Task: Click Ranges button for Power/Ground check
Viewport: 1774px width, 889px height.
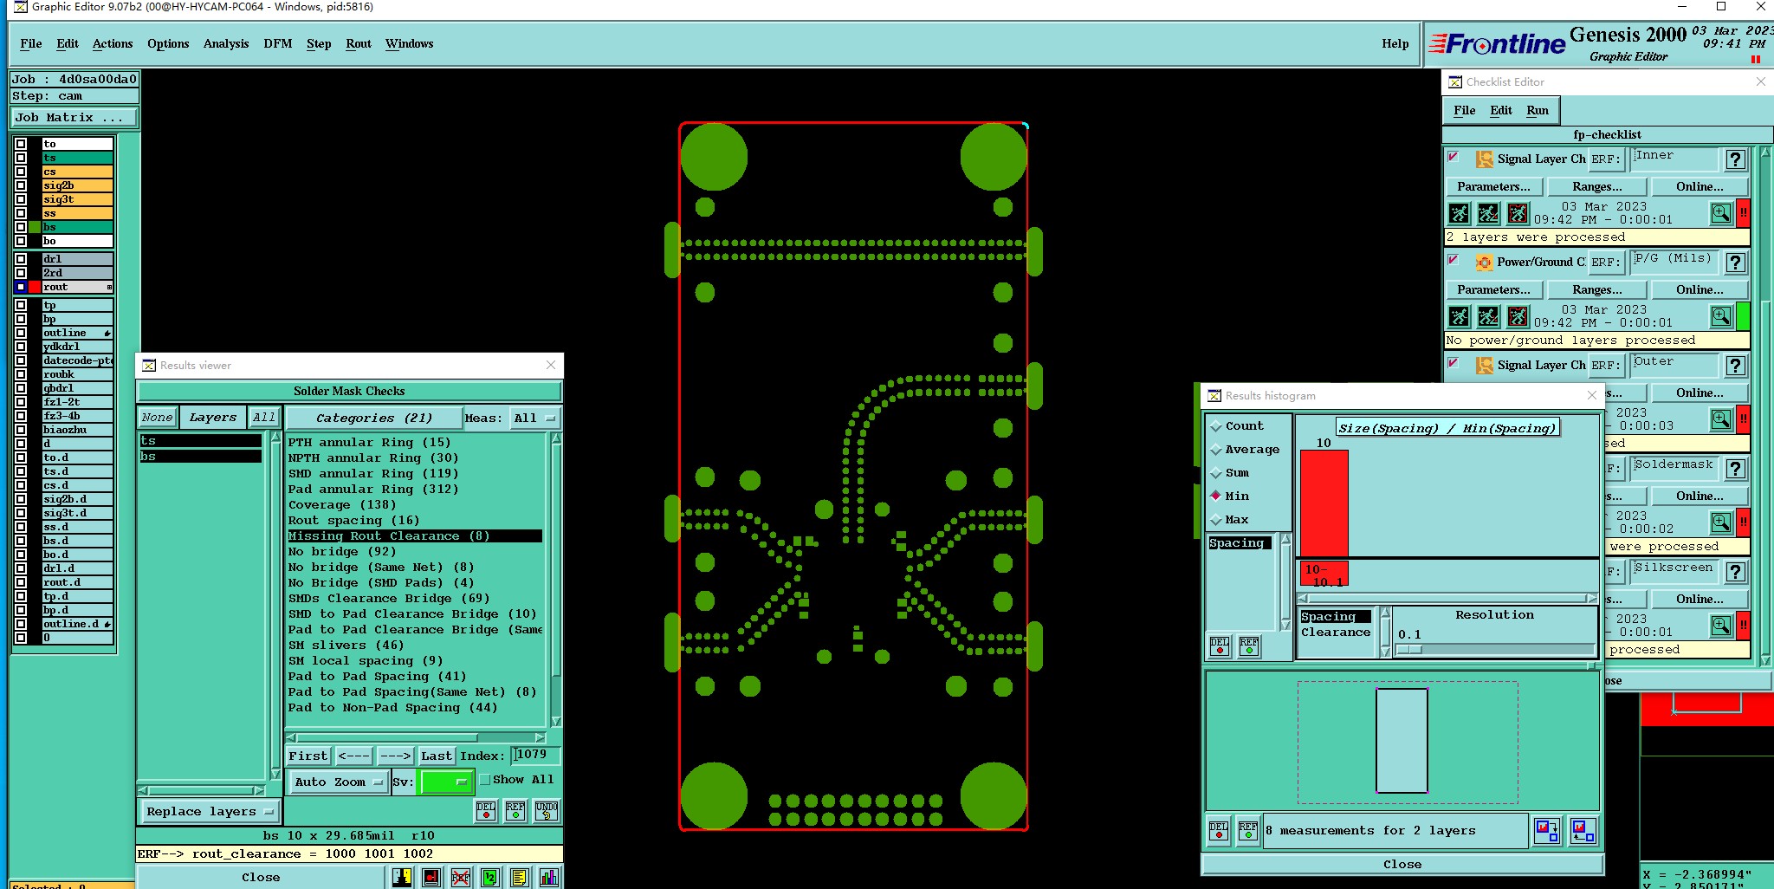Action: pos(1597,290)
